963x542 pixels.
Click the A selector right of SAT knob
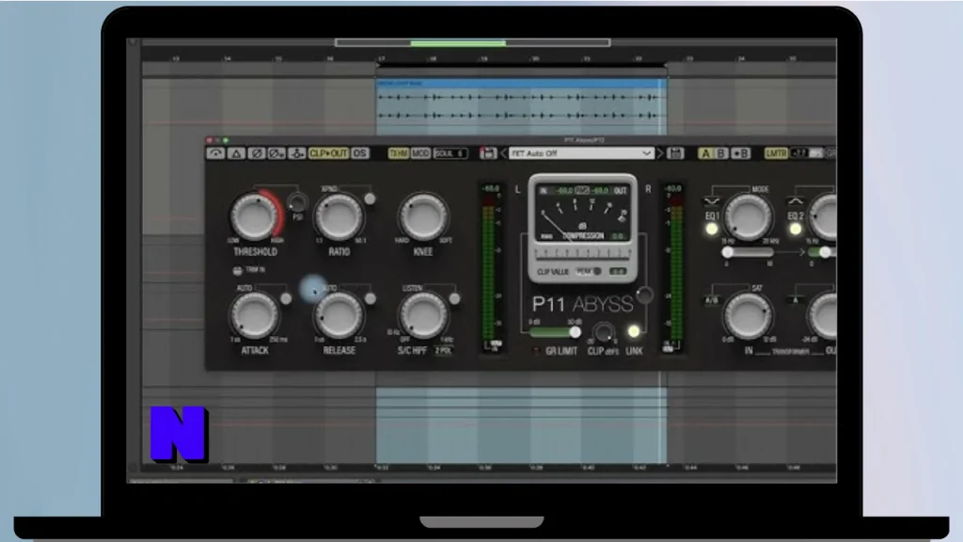(796, 300)
